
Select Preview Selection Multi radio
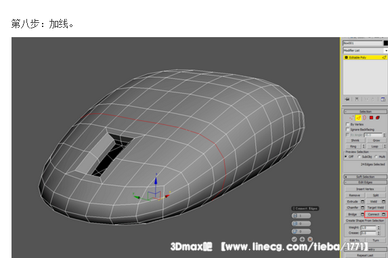(376, 157)
